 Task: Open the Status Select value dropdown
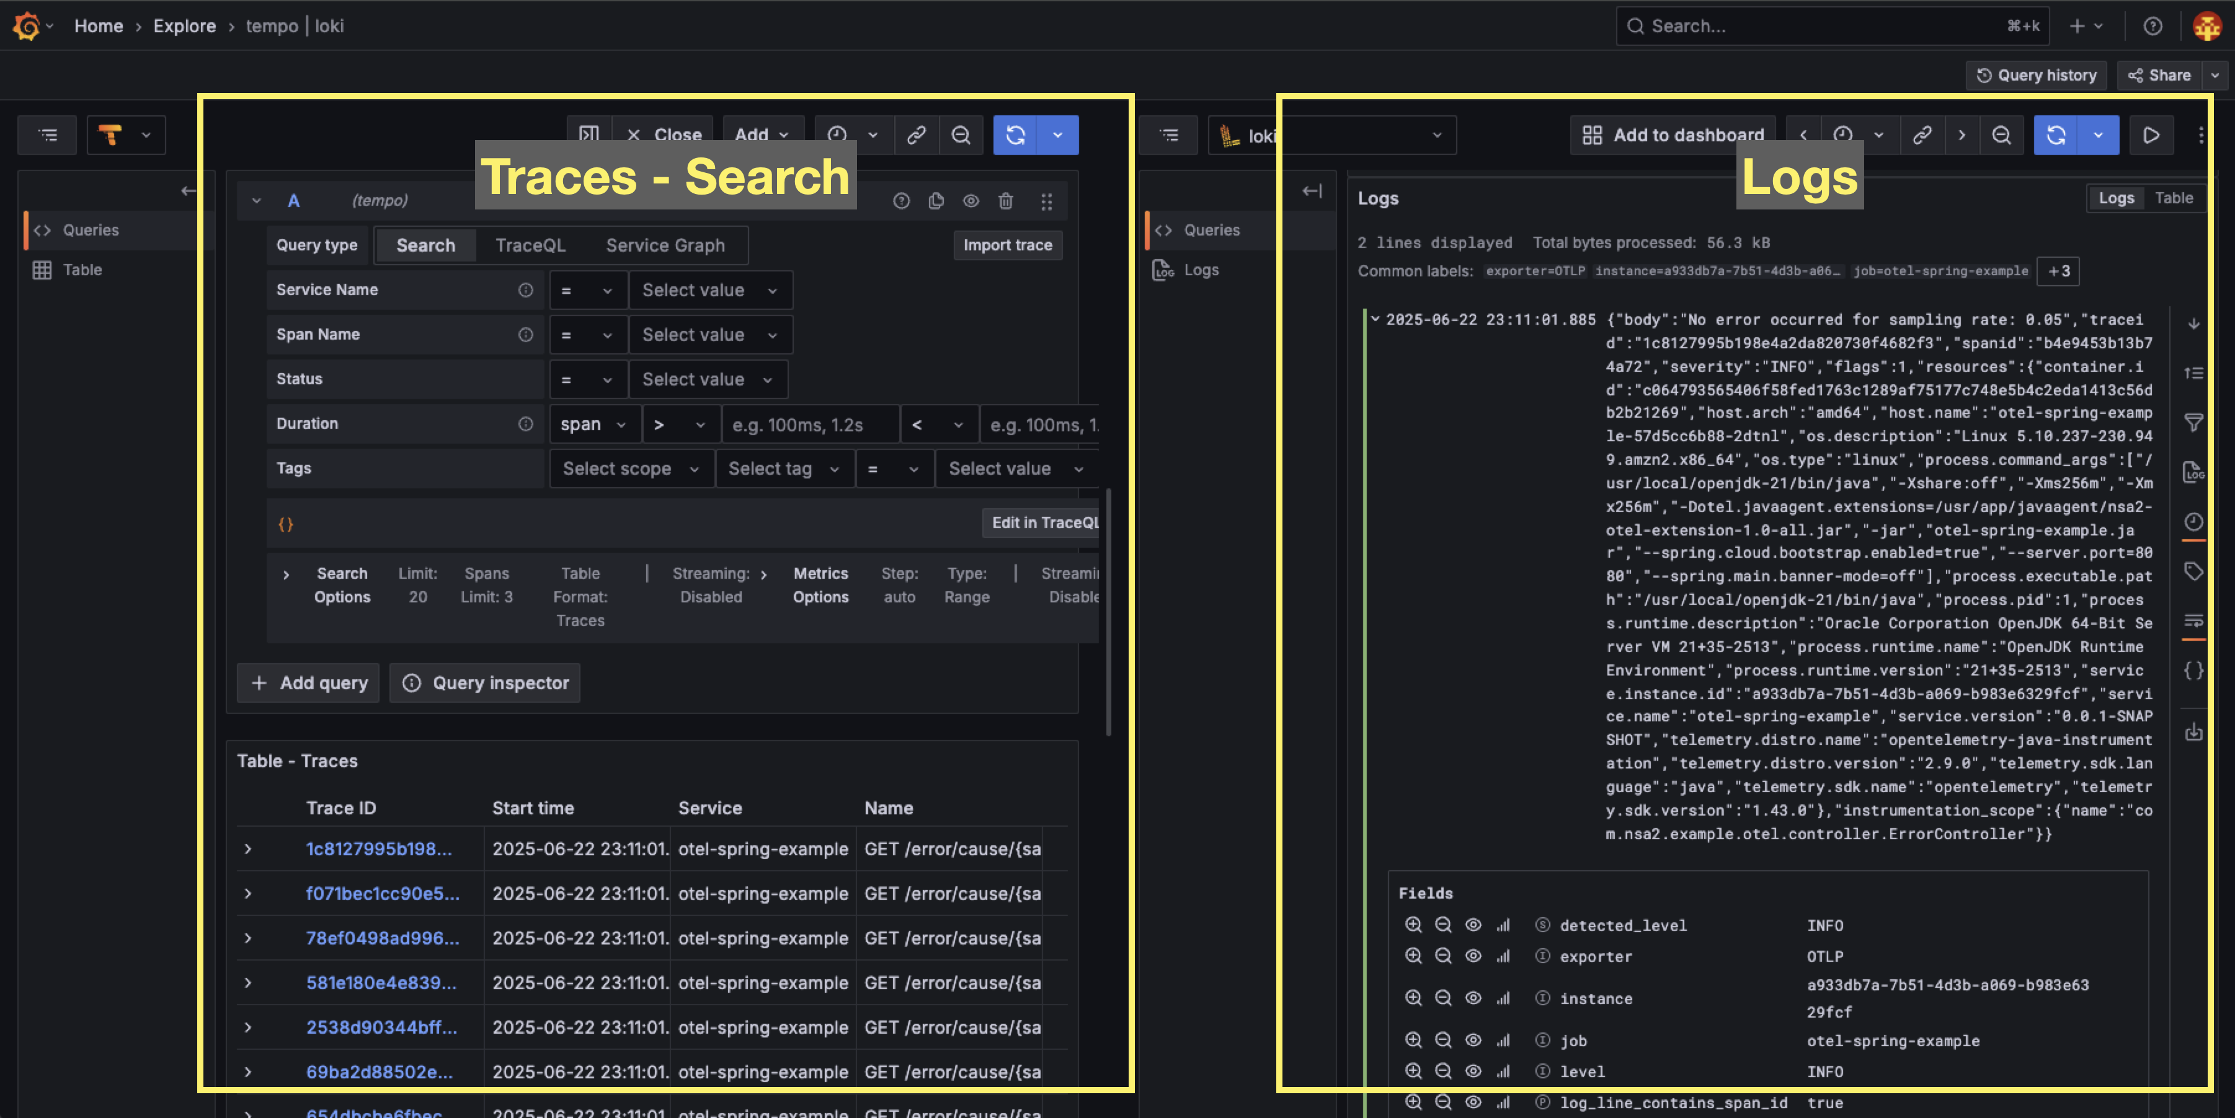pyautogui.click(x=708, y=379)
